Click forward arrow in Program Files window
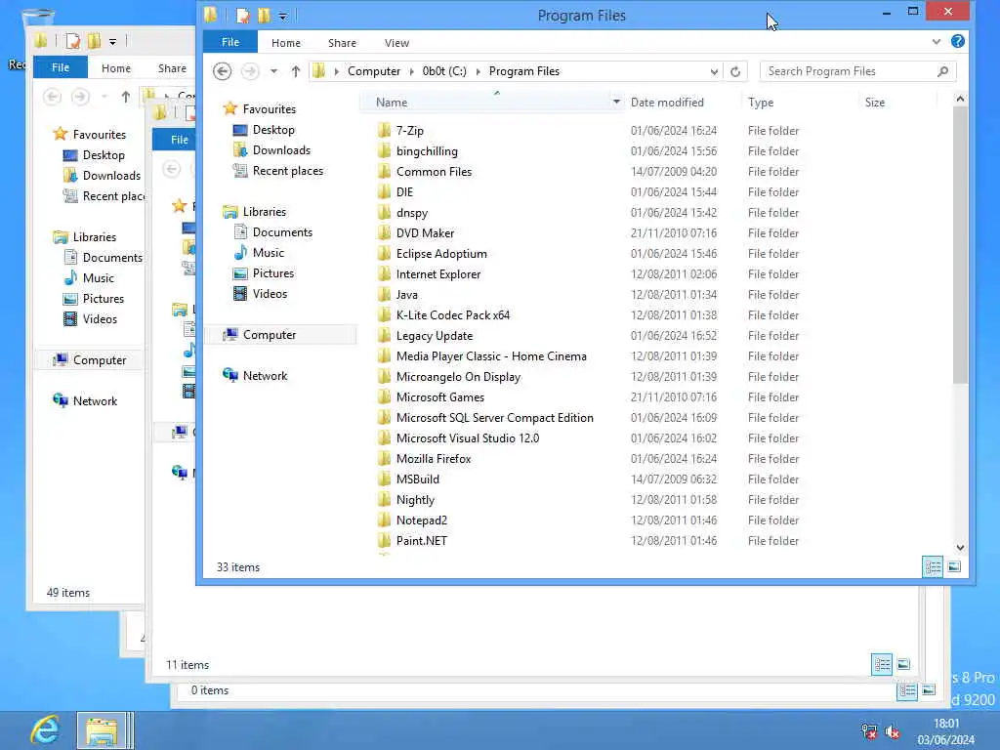 click(x=250, y=71)
